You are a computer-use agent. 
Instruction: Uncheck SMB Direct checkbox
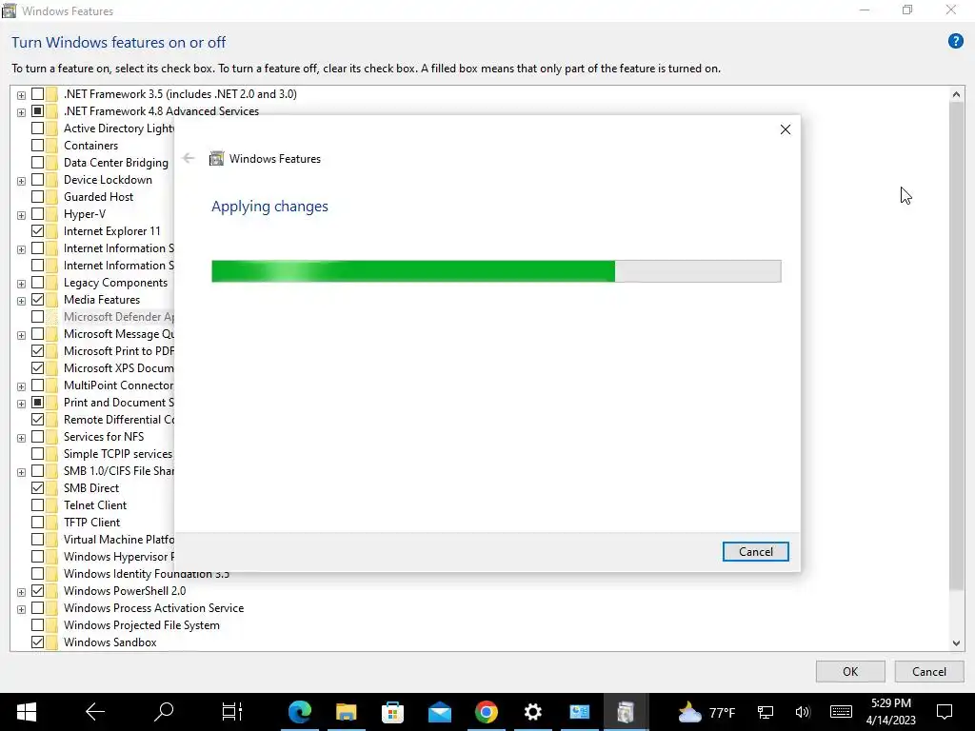pos(37,488)
